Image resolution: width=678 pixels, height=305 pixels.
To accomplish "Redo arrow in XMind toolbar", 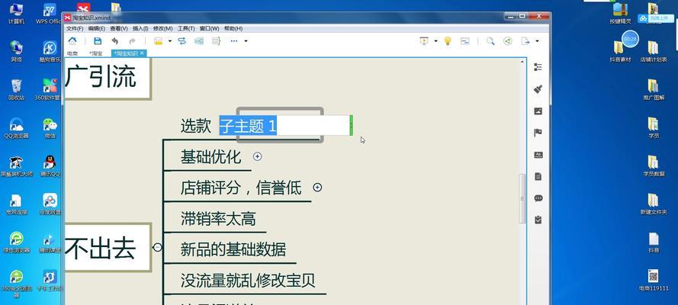I will (132, 41).
